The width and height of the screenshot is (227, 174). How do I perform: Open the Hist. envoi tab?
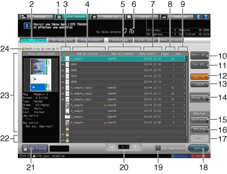point(146,40)
